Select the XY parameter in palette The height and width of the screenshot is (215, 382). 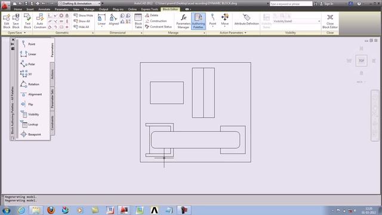coord(26,74)
